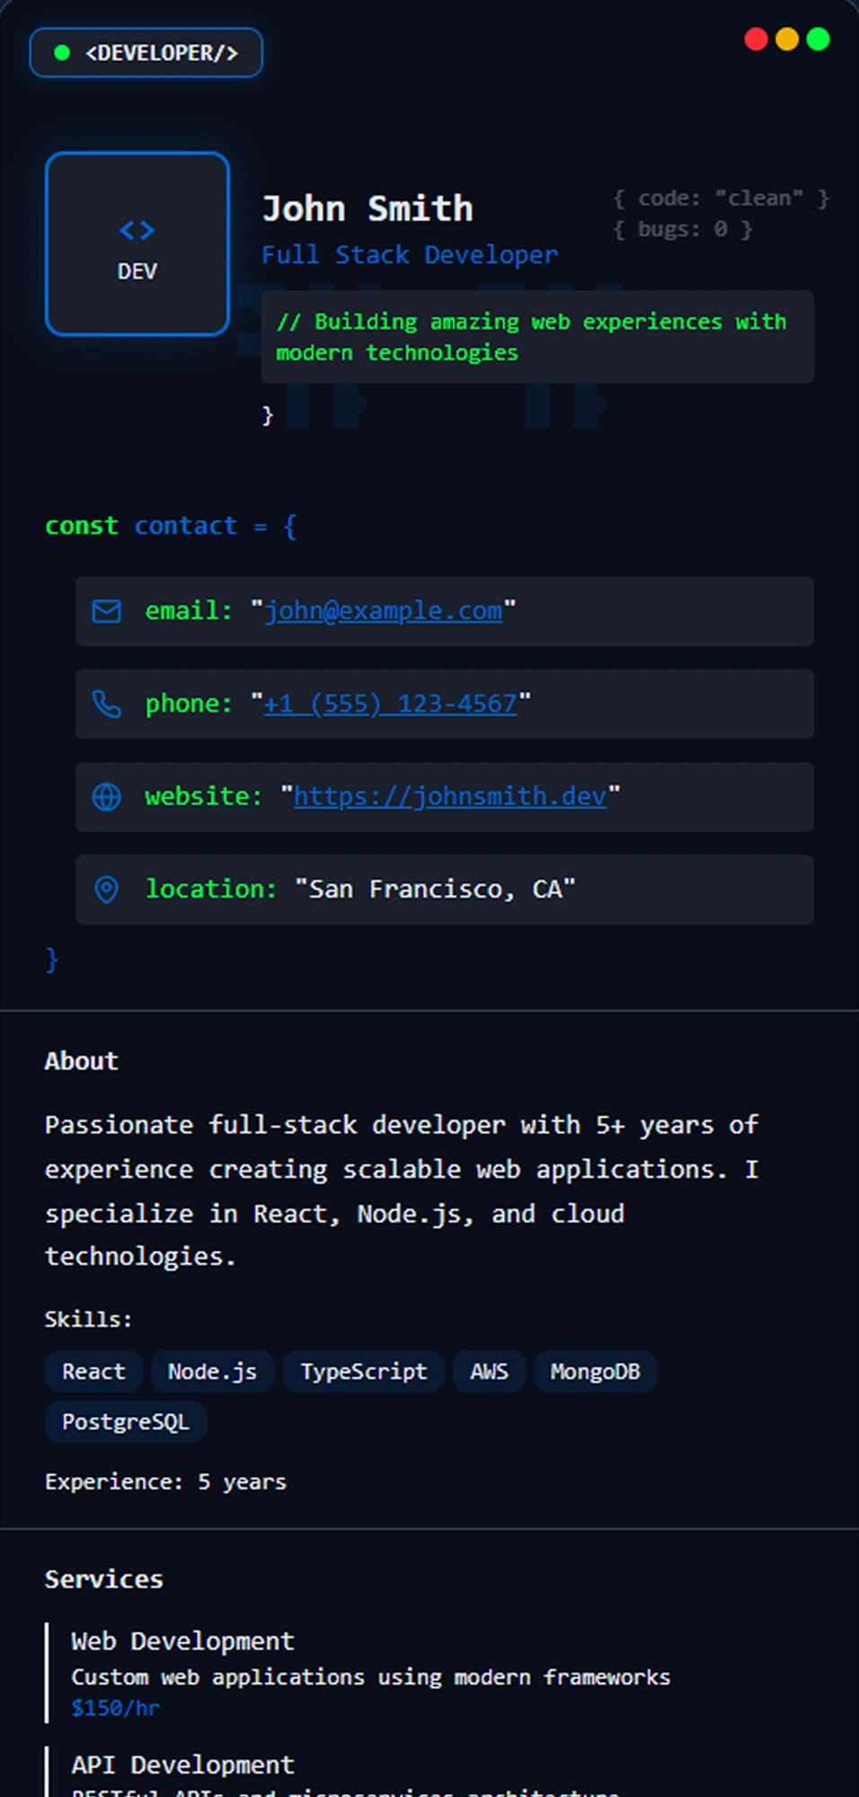The height and width of the screenshot is (1797, 859).
Task: Click the red window dot
Action: [757, 40]
